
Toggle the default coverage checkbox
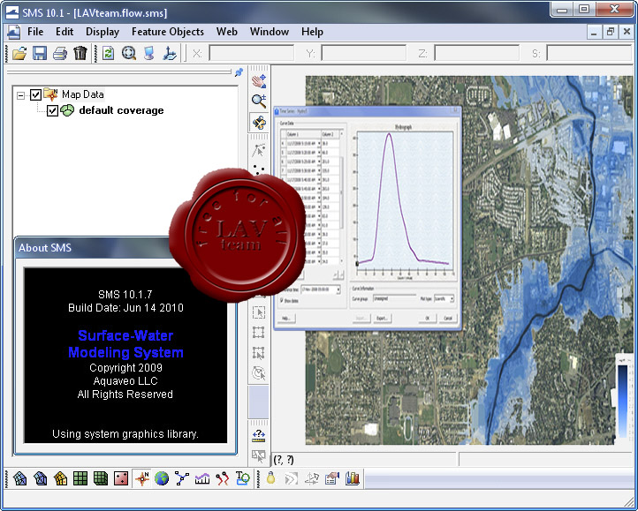click(52, 110)
